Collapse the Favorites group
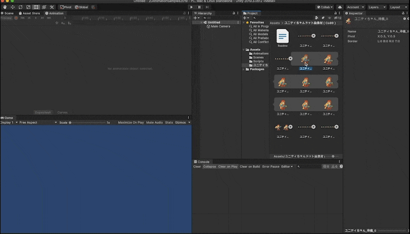The image size is (410, 234). click(244, 22)
